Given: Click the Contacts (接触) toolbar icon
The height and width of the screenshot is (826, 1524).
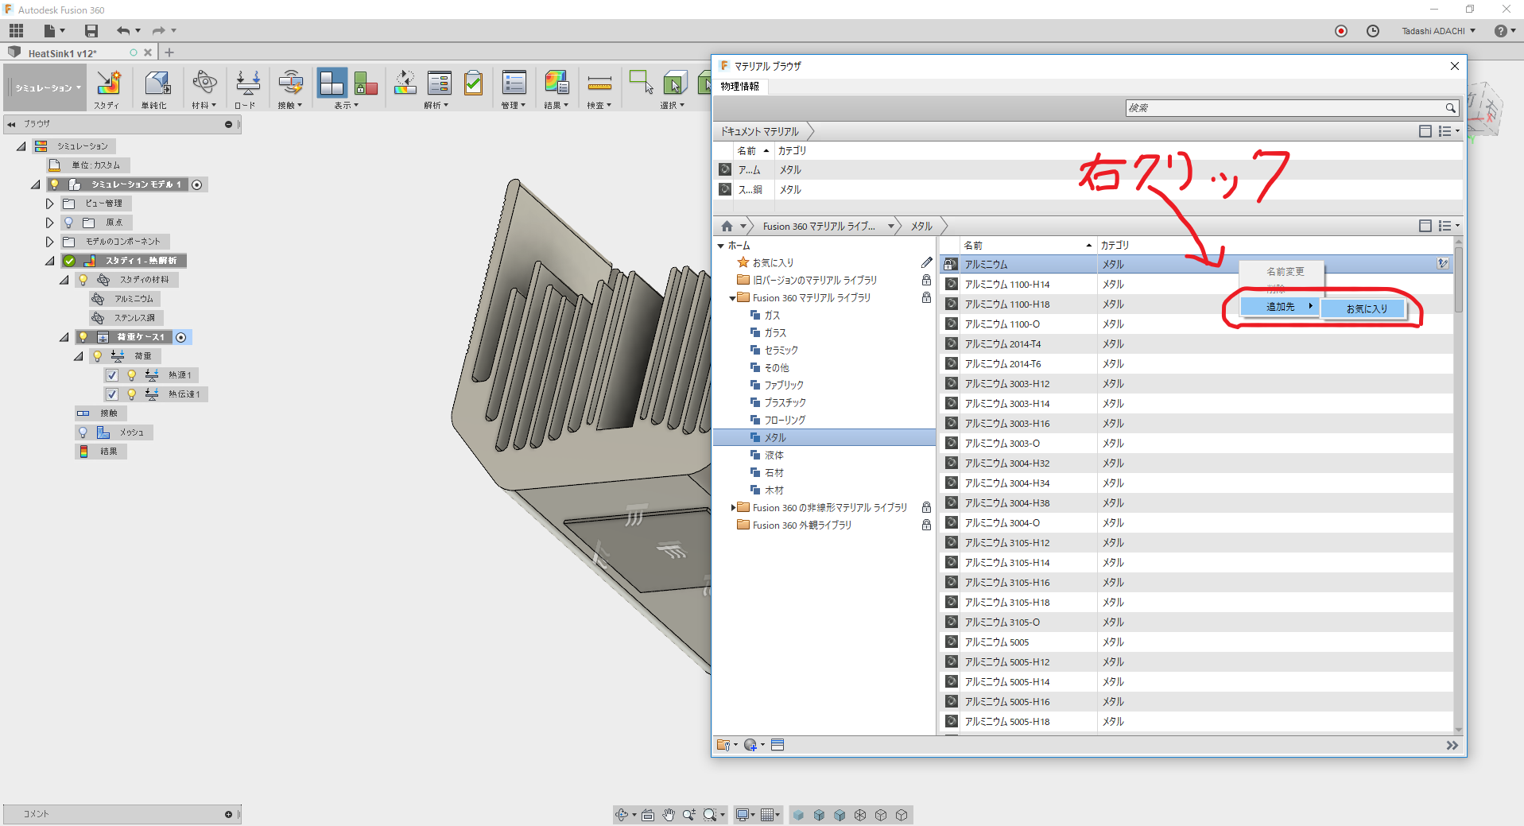Looking at the screenshot, I should (x=290, y=83).
